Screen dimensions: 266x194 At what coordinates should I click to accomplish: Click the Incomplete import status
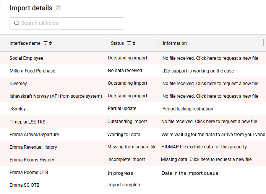[126, 159]
